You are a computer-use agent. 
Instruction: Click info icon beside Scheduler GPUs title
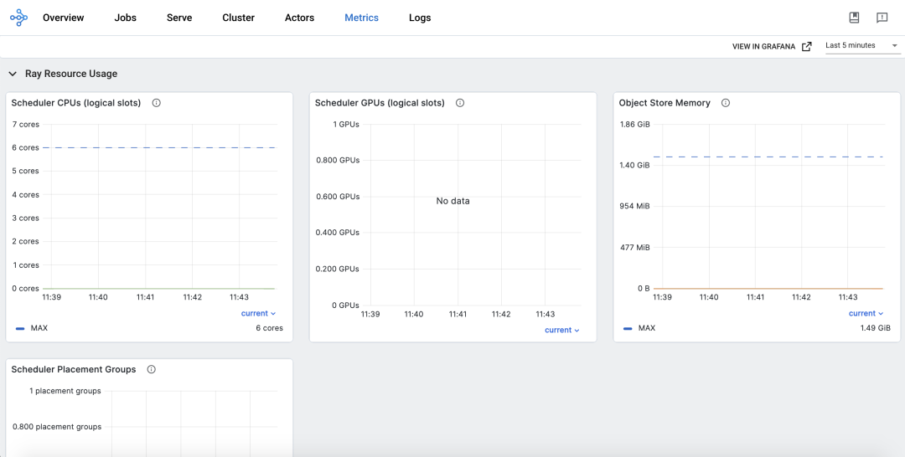tap(460, 103)
